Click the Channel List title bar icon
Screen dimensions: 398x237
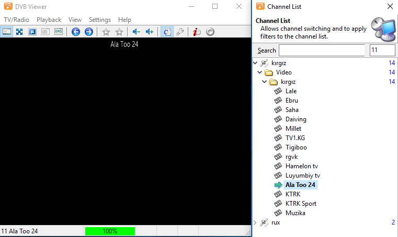pos(260,6)
